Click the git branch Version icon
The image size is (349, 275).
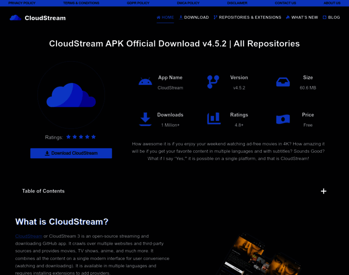[x=213, y=82]
